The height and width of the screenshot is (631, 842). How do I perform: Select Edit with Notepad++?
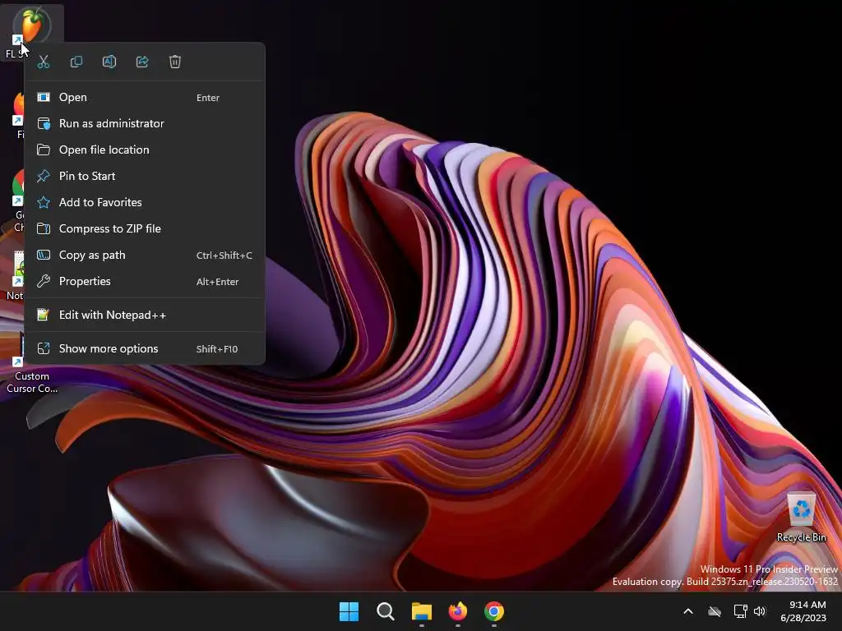tap(145, 315)
